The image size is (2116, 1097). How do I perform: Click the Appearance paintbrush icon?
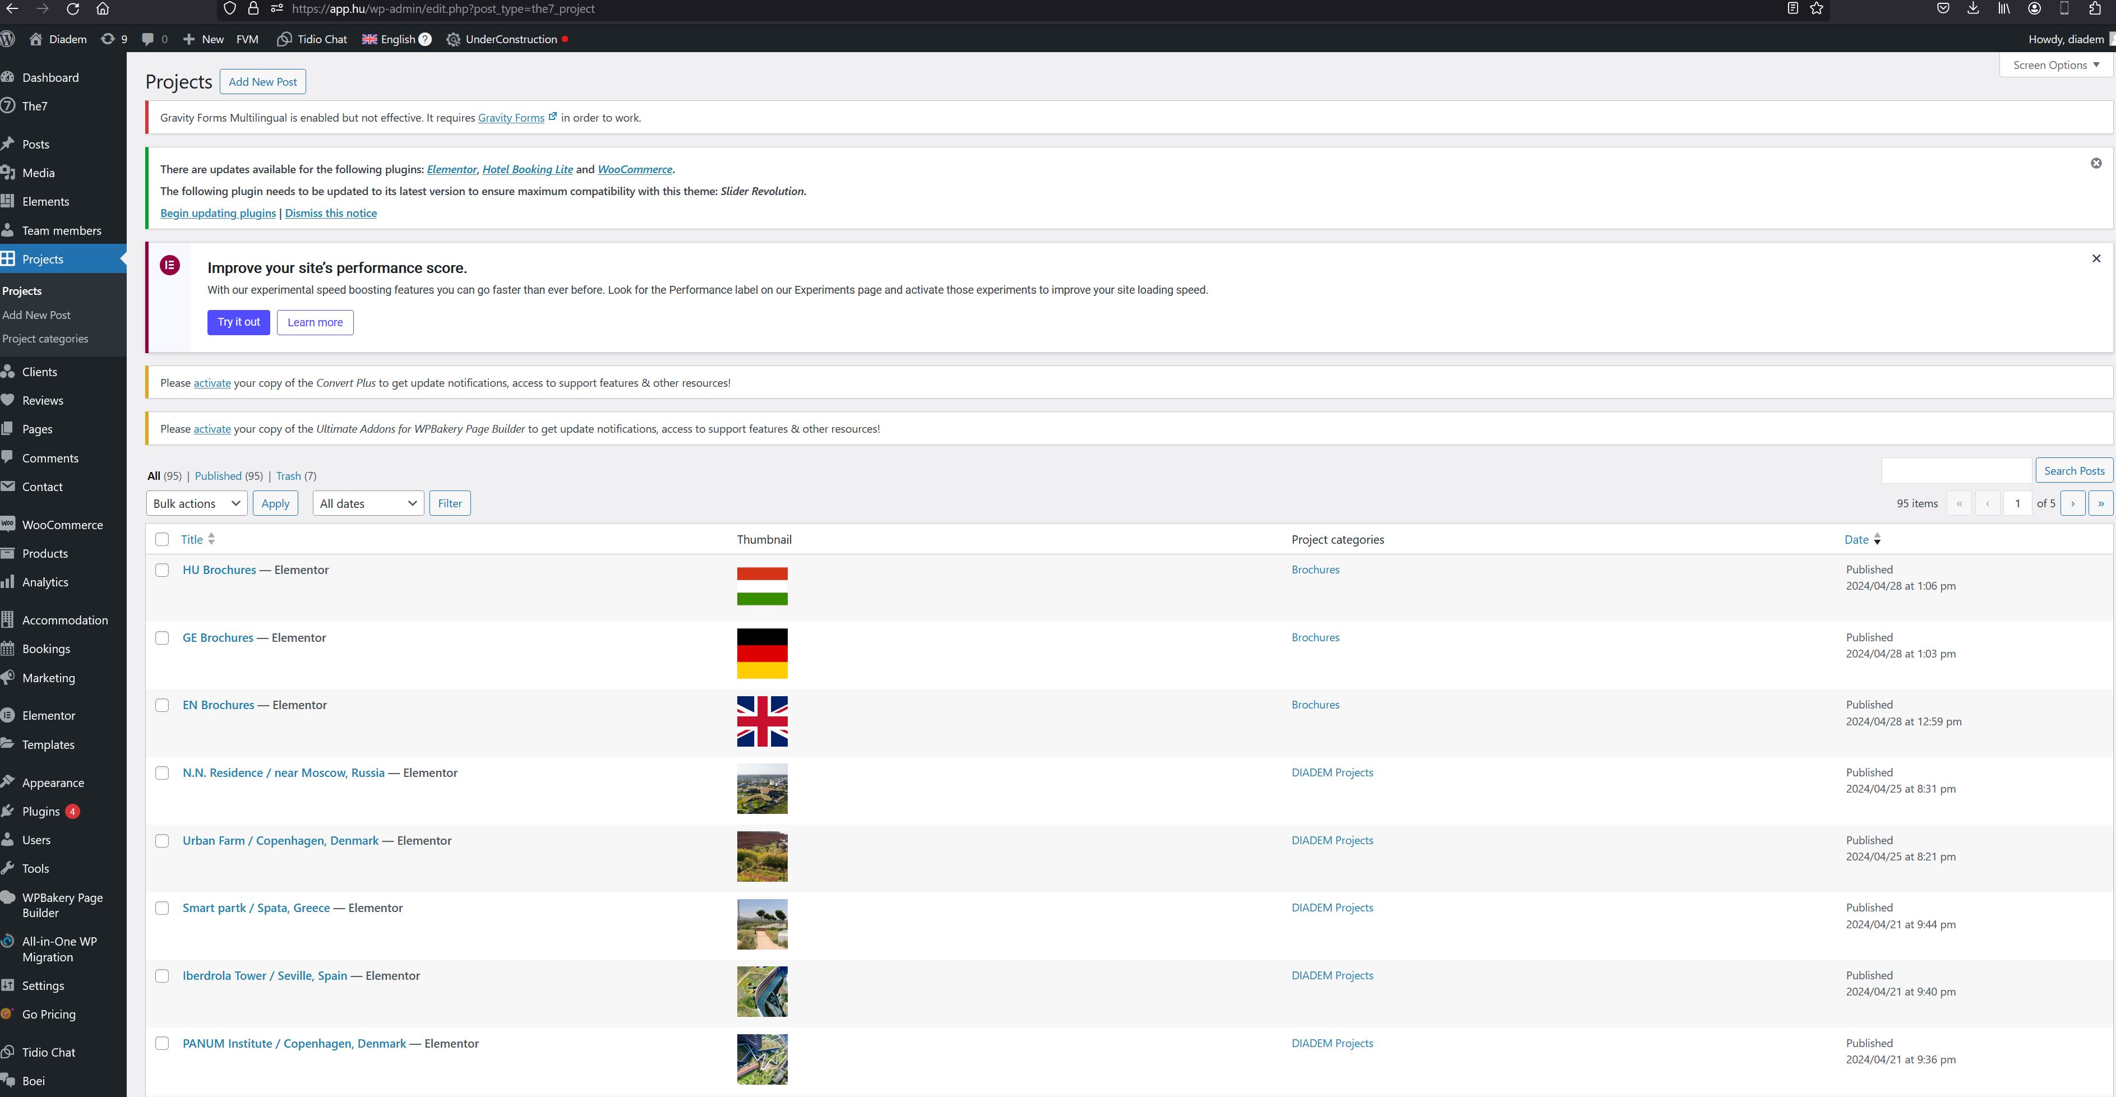pos(8,783)
